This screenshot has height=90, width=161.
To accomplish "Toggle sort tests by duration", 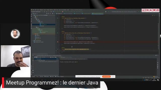I will tap(41, 57).
